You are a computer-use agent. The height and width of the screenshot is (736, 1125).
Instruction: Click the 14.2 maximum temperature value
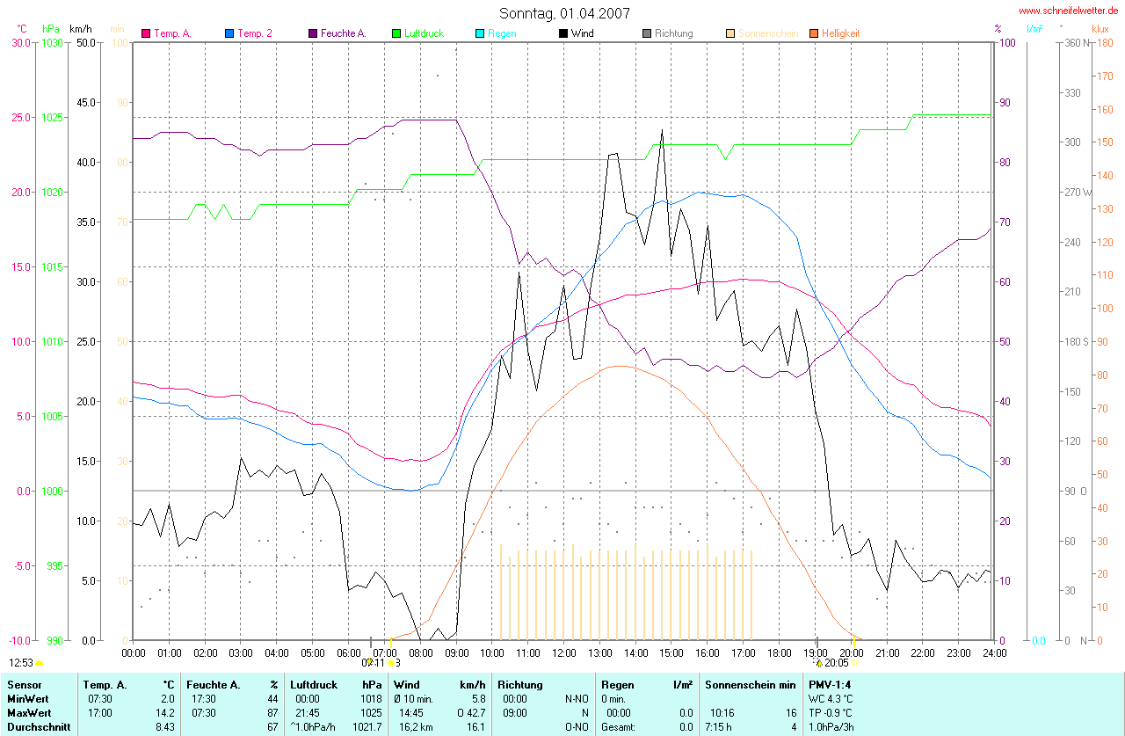167,713
